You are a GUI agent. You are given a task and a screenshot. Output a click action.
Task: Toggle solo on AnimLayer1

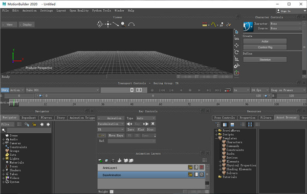(196, 167)
